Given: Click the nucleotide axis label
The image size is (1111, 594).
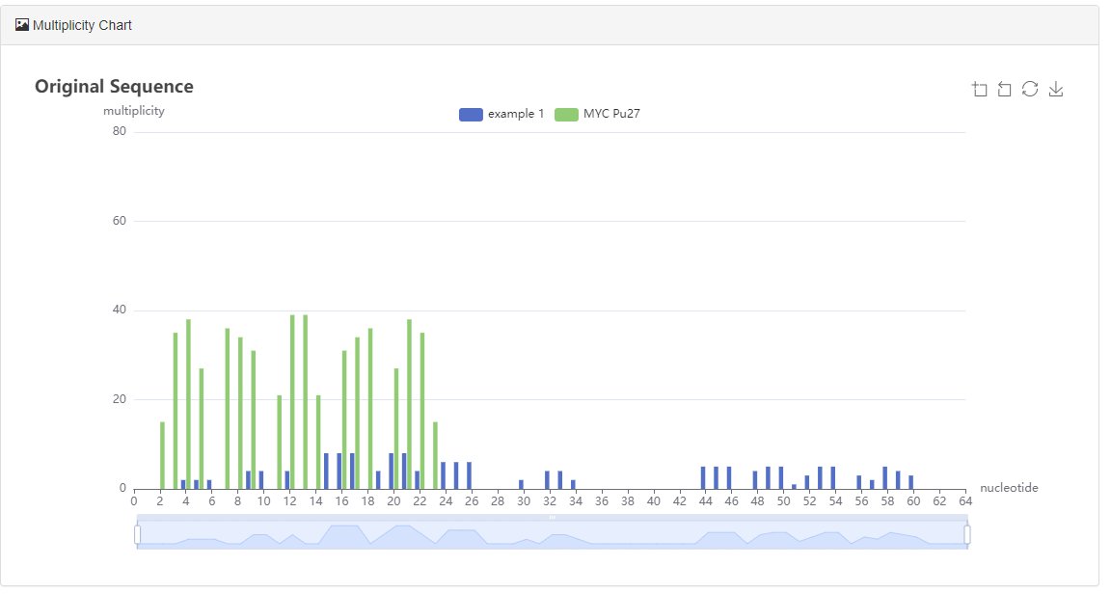Looking at the screenshot, I should (x=1008, y=488).
